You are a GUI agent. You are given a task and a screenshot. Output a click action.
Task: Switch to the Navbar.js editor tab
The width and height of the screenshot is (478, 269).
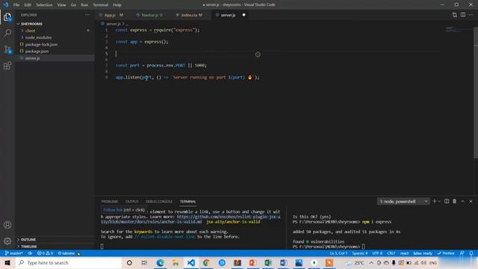[x=150, y=15]
